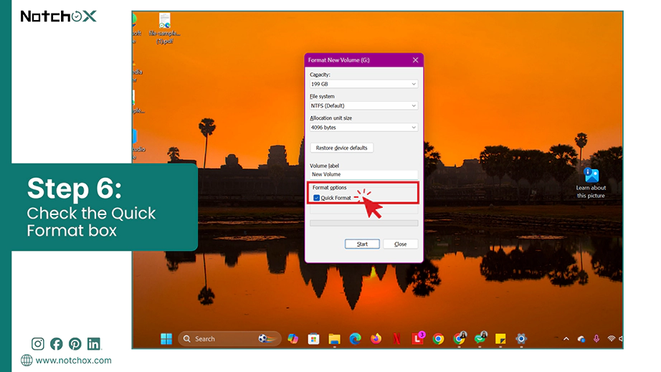The image size is (661, 372).
Task: Open the Netflix app in the taskbar
Action: pos(396,339)
